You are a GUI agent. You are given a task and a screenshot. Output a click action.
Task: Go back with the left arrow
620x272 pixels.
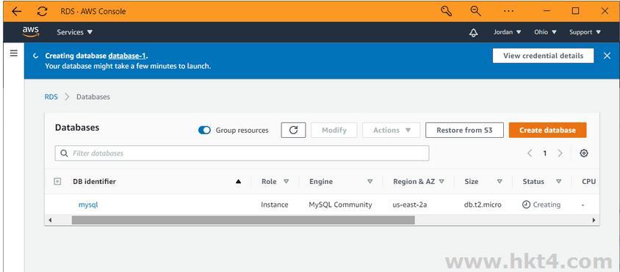17,12
